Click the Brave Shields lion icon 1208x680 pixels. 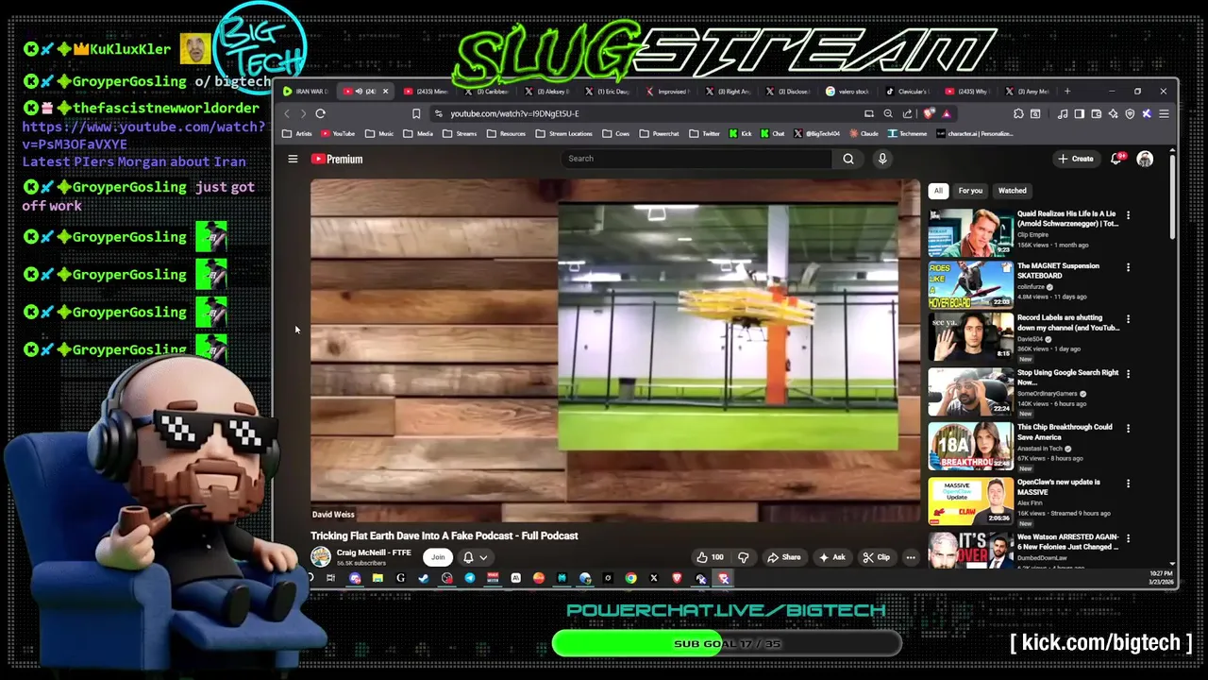pos(930,113)
